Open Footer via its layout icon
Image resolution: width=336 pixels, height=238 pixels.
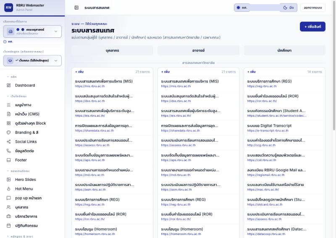[8, 160]
